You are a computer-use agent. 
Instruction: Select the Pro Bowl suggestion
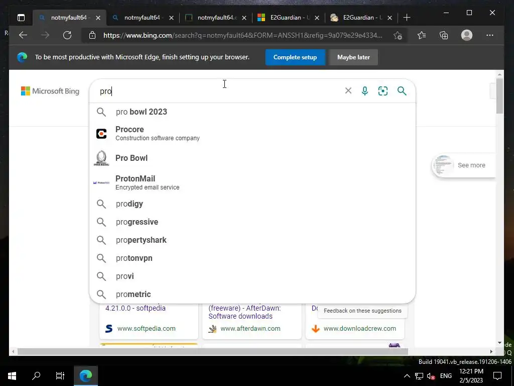252,158
